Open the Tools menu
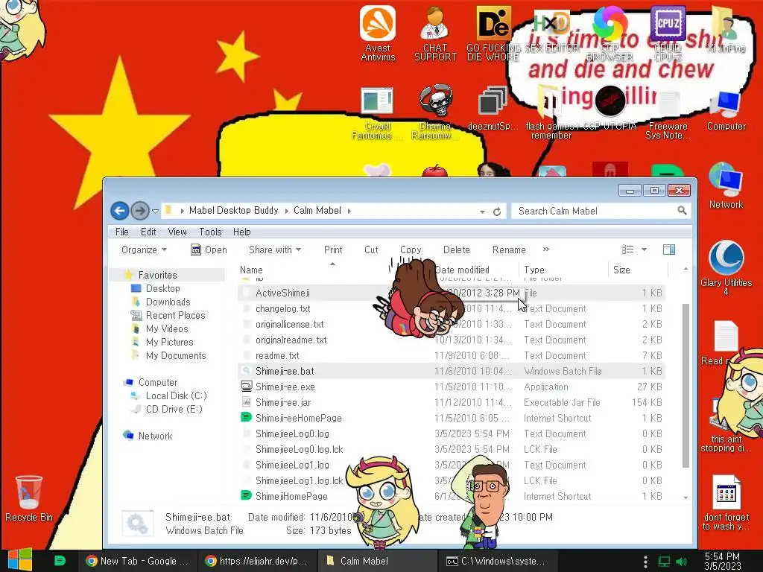Image resolution: width=763 pixels, height=572 pixels. pos(210,232)
